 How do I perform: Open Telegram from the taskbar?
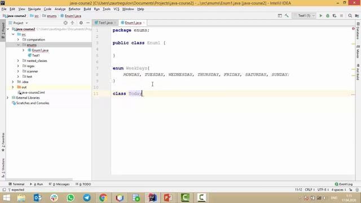coord(87,198)
